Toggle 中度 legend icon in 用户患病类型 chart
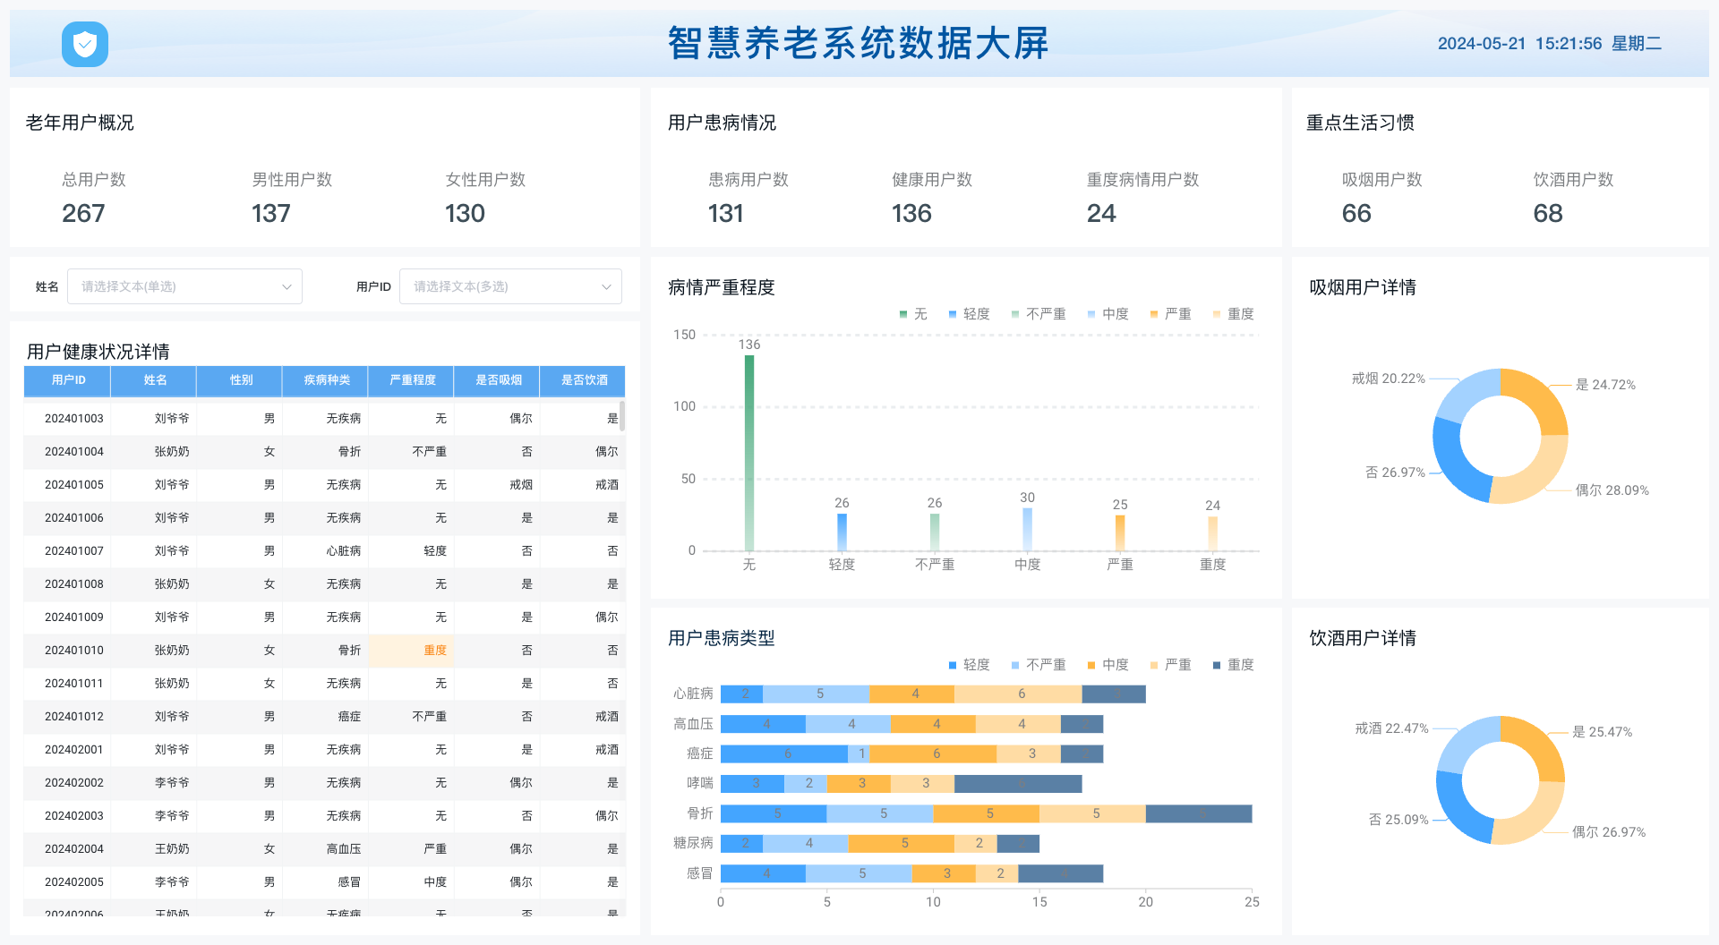 pos(1091,665)
